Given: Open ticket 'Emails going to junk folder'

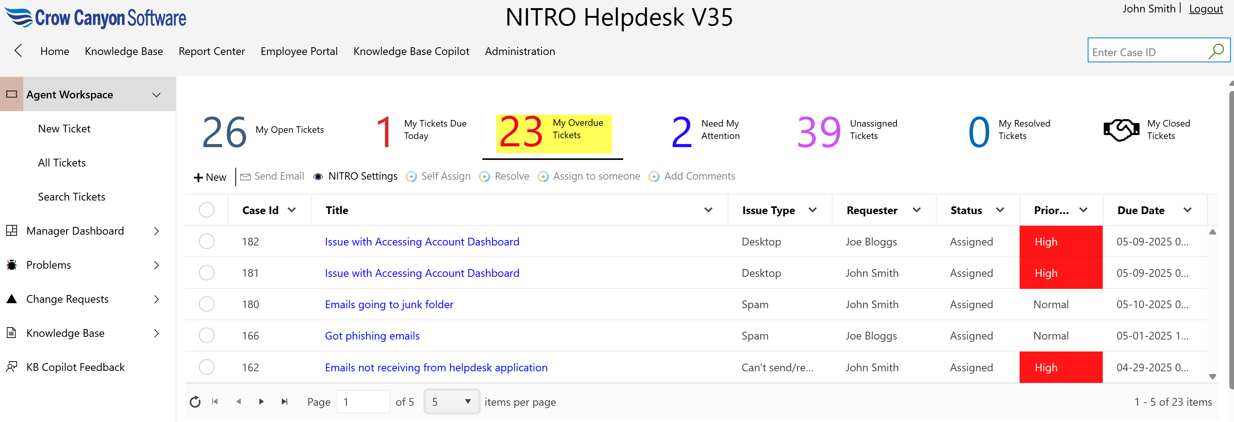Looking at the screenshot, I should click(389, 304).
